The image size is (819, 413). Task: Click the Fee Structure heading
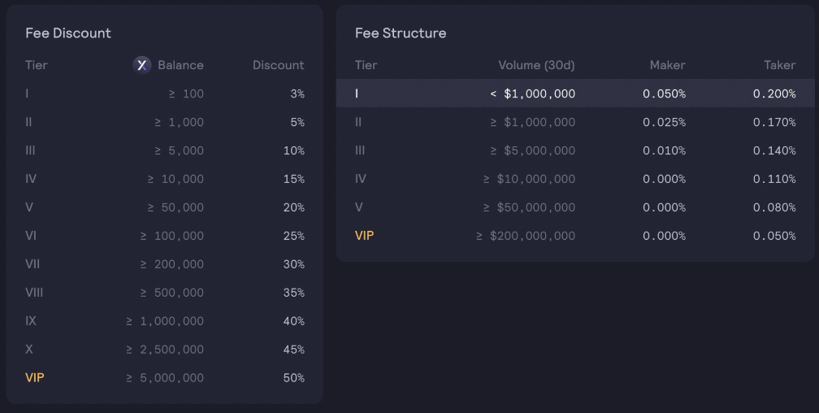[x=401, y=33]
